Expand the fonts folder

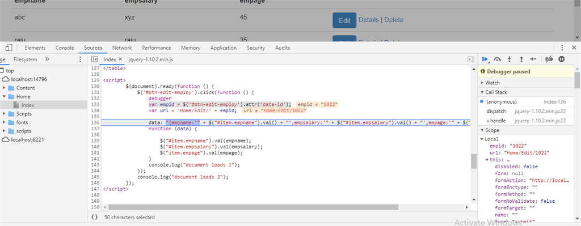pyautogui.click(x=4, y=122)
